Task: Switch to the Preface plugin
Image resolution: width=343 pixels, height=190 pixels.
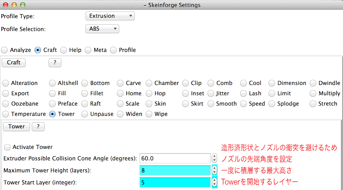Action: (x=52, y=104)
